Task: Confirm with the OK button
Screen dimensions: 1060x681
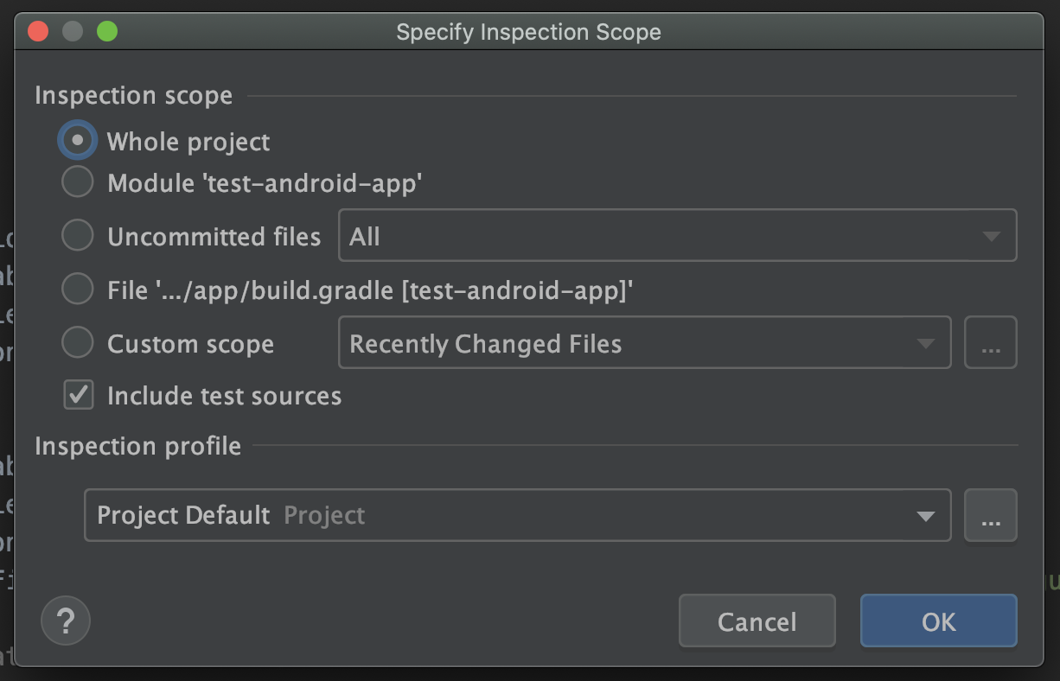Action: tap(938, 621)
